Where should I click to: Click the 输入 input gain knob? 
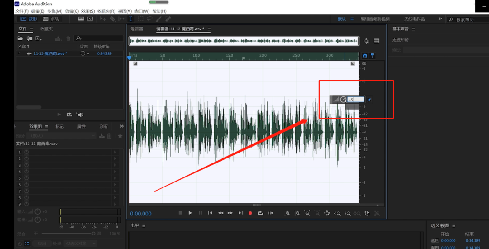(x=38, y=211)
